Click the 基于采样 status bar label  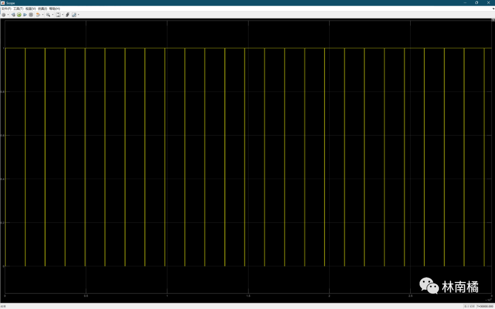pos(469,306)
